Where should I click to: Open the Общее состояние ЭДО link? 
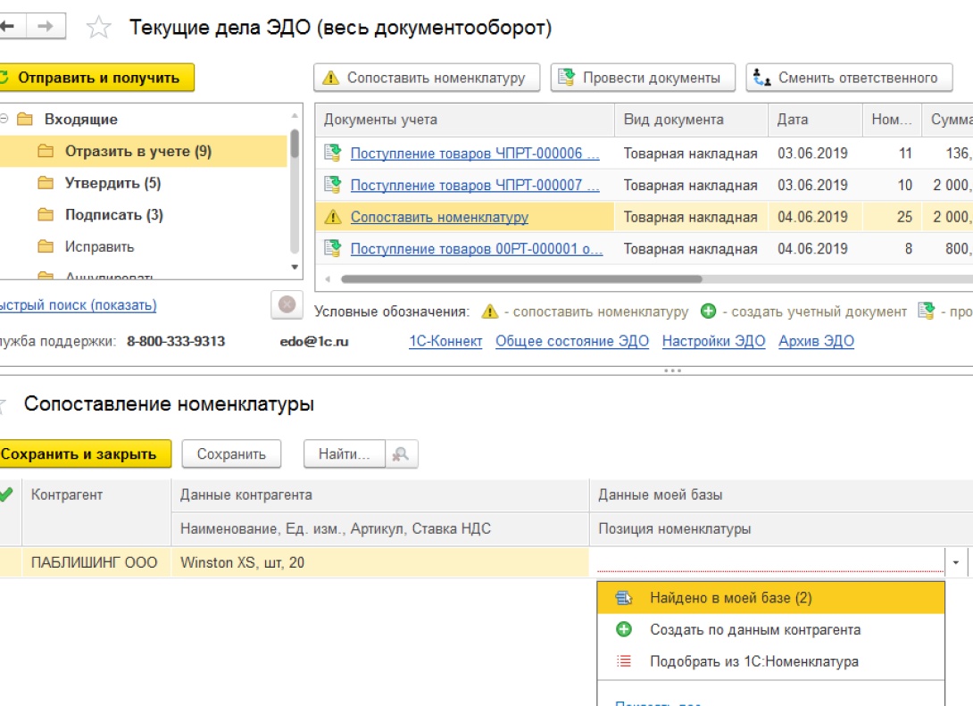[x=572, y=341]
